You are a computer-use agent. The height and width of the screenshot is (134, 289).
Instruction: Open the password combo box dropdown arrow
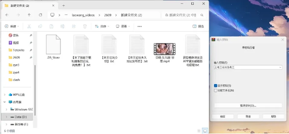coord(280,67)
